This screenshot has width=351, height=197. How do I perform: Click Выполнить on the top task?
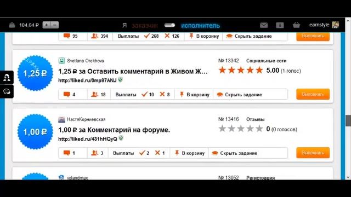313,37
